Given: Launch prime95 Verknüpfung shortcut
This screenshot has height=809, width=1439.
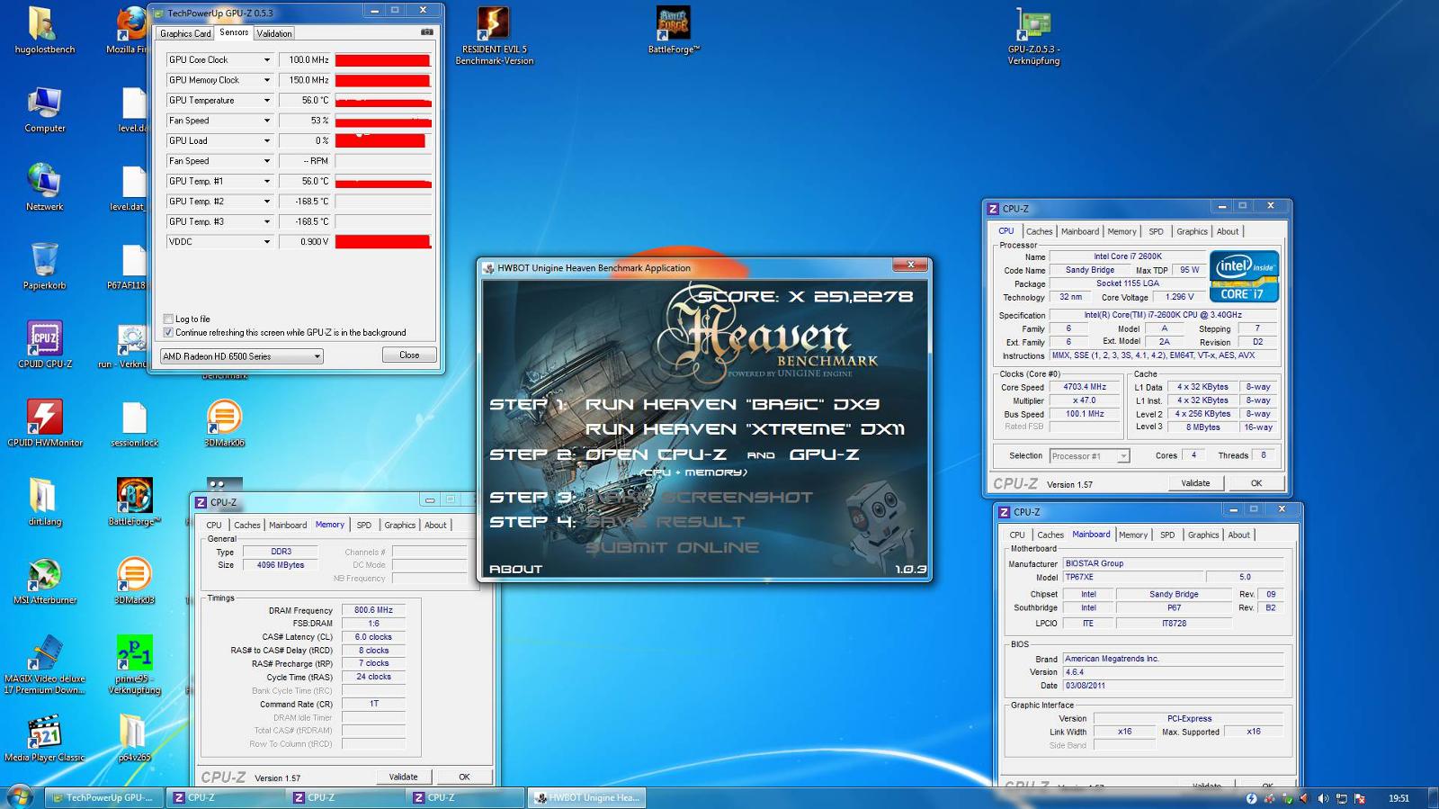Looking at the screenshot, I should [x=134, y=665].
